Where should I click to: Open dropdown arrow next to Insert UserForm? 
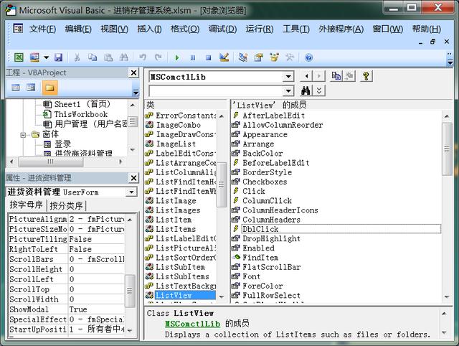[46, 57]
